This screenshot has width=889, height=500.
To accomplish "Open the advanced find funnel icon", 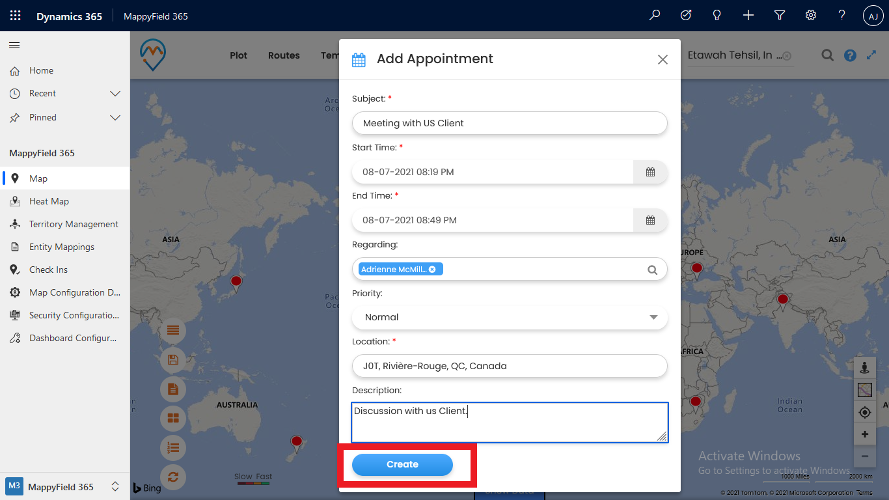I will 780,16.
